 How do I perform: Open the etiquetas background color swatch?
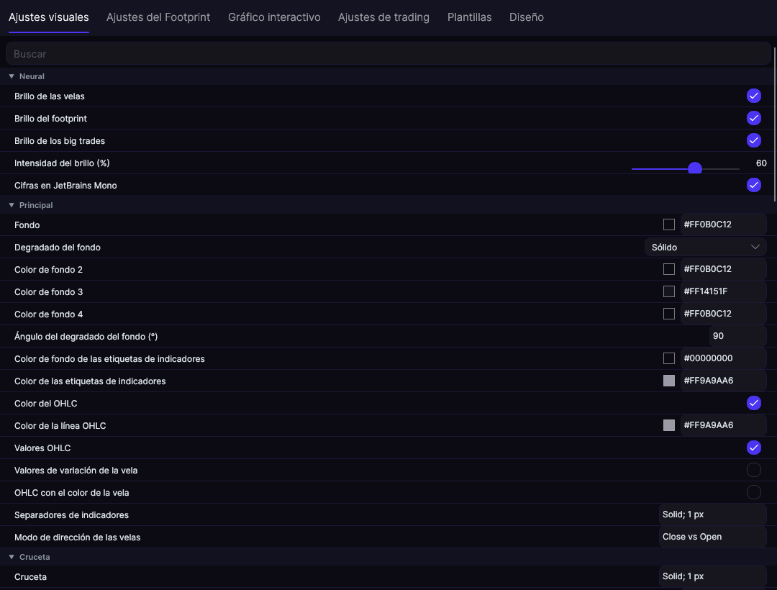668,358
